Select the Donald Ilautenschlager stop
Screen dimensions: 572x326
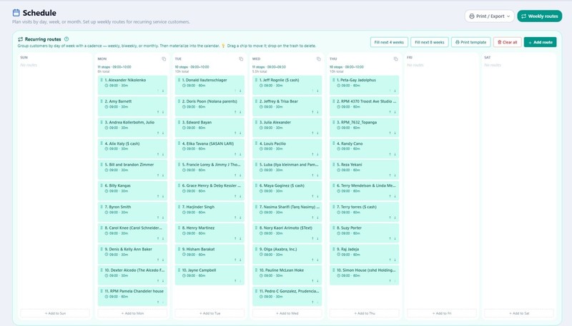[x=209, y=85]
